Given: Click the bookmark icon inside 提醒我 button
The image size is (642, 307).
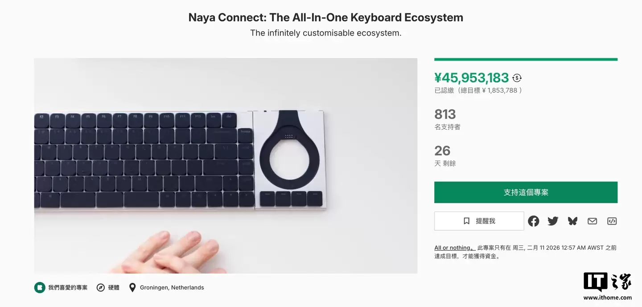Looking at the screenshot, I should coord(466,221).
